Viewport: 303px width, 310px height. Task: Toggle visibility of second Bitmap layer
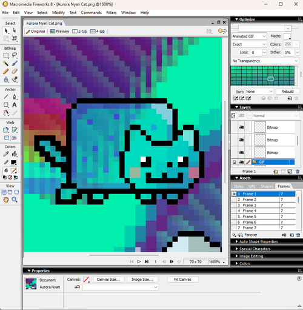click(241, 140)
